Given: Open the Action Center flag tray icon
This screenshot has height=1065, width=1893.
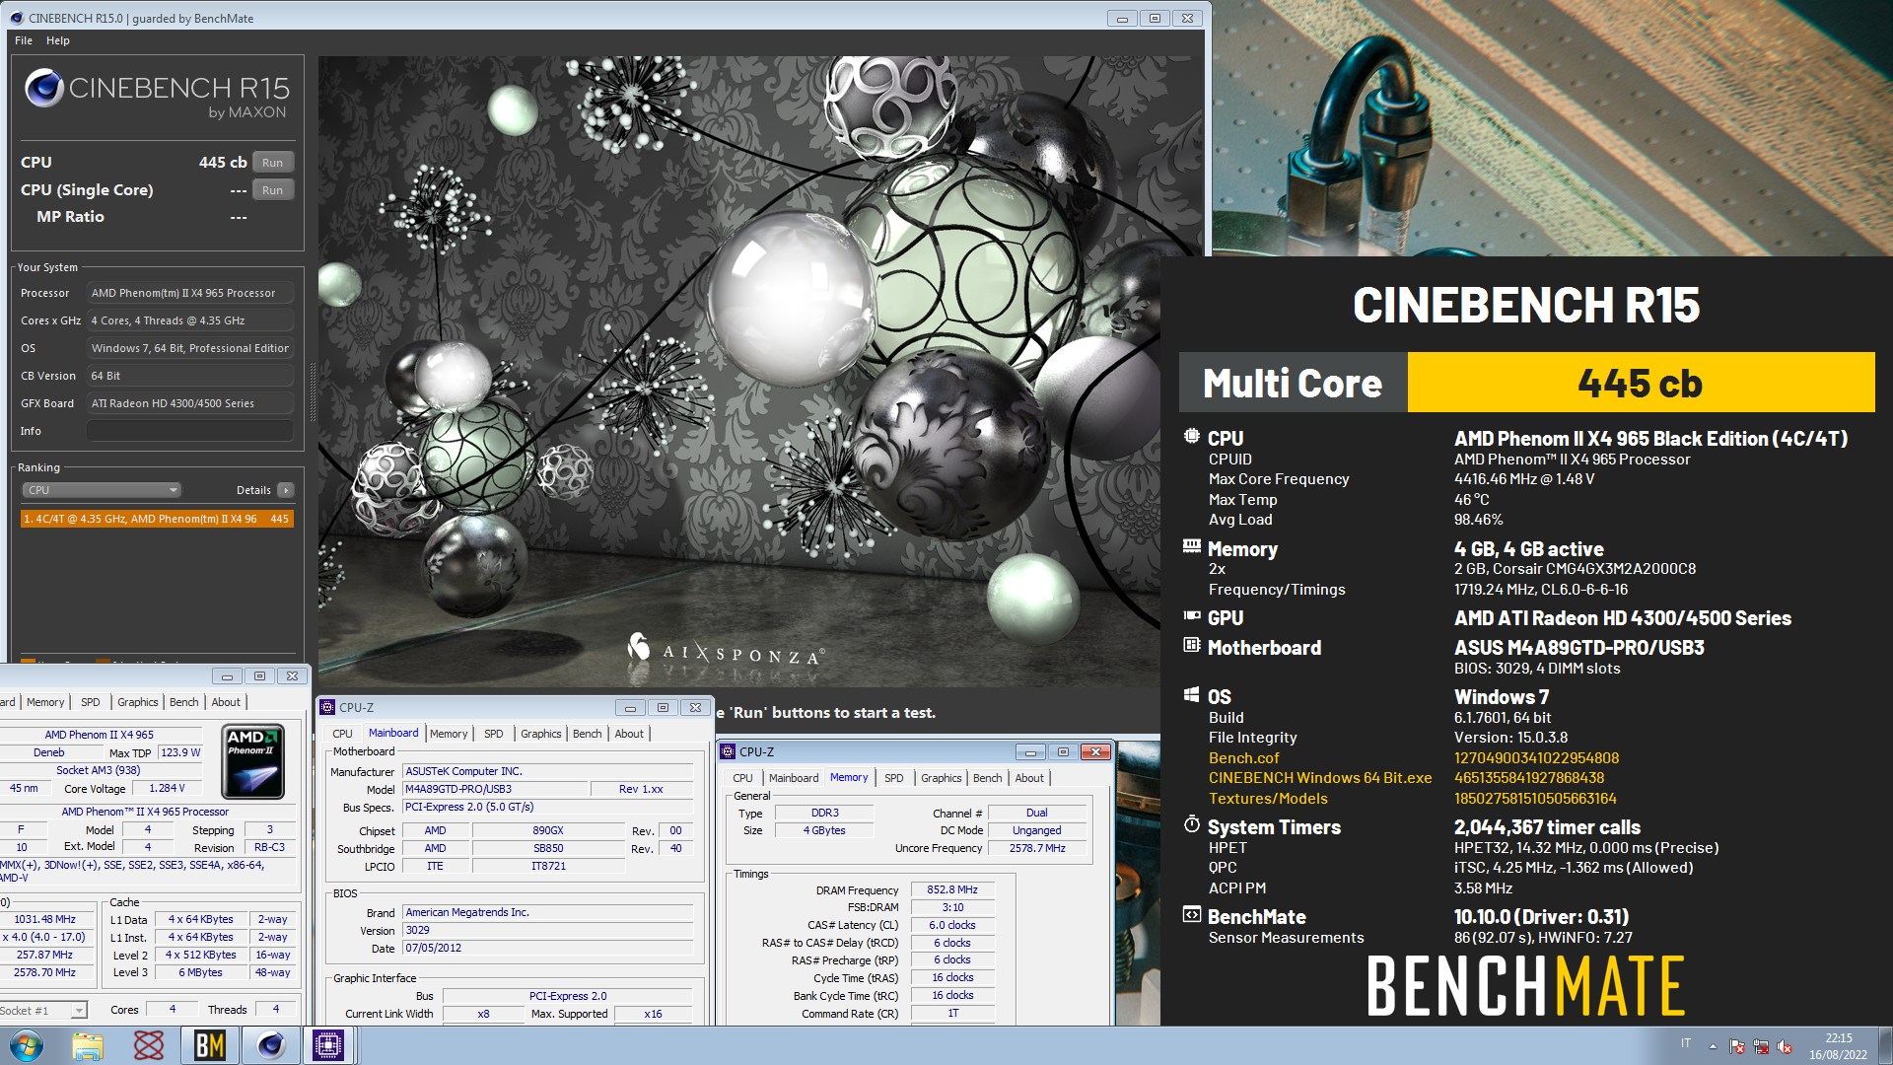Looking at the screenshot, I should click(1737, 1046).
